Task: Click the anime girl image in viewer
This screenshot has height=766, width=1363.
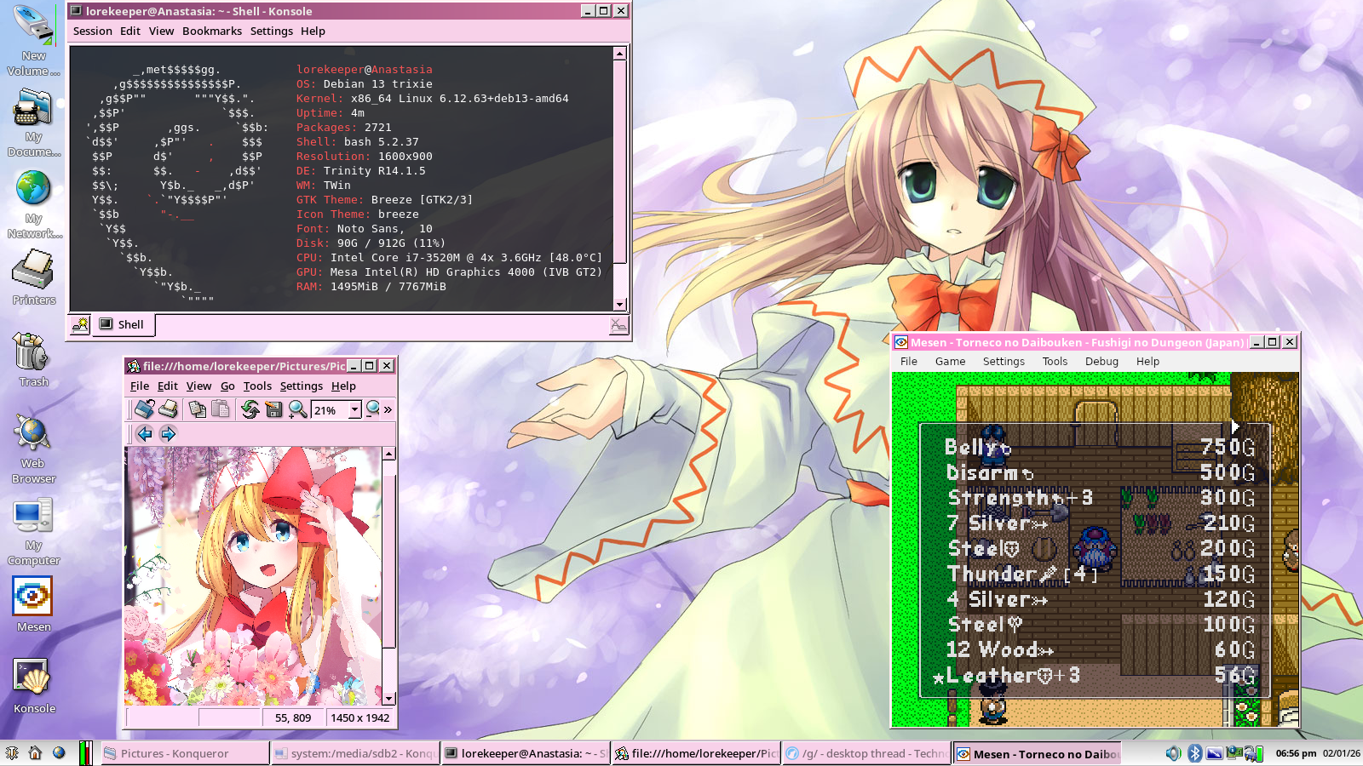Action: click(253, 576)
